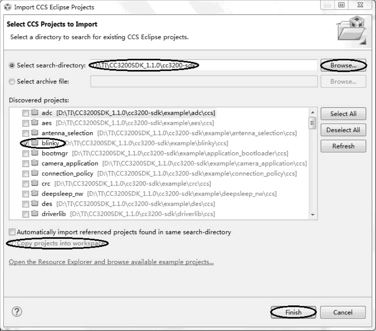The height and width of the screenshot is (331, 376).
Task: Click the search-directory path field
Action: pyautogui.click(x=204, y=65)
